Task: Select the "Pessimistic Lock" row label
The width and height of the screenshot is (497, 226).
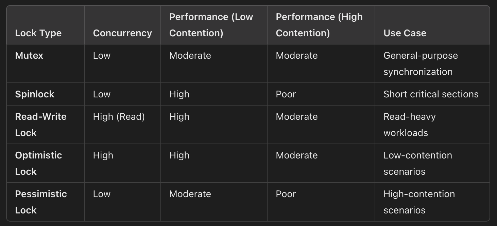Action: click(x=41, y=202)
